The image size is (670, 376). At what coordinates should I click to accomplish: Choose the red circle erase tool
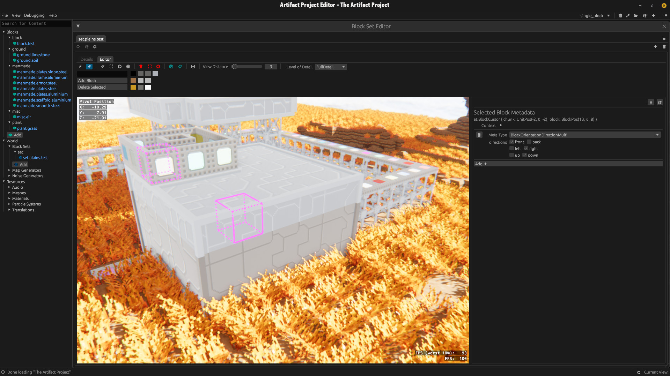tap(158, 67)
